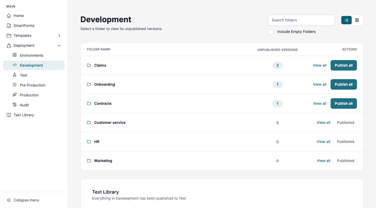View all versions for Marketing
The width and height of the screenshot is (376, 208).
(x=323, y=161)
